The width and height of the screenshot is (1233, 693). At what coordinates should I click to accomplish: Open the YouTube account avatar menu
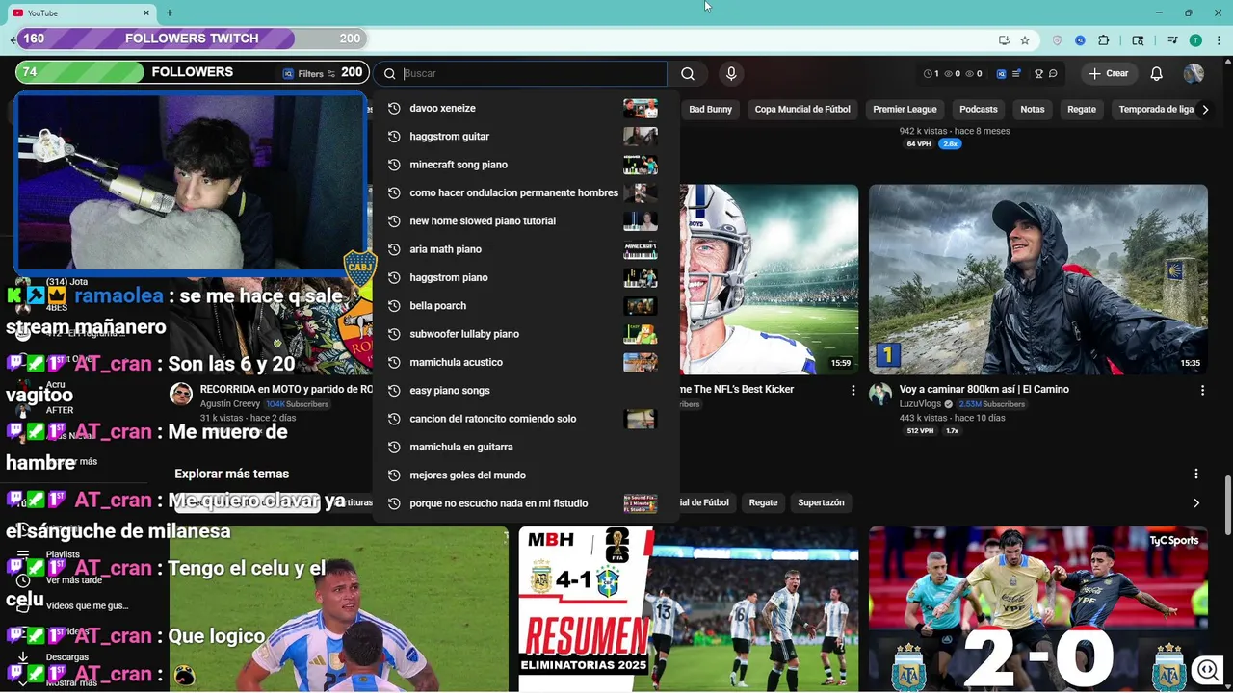click(1194, 73)
